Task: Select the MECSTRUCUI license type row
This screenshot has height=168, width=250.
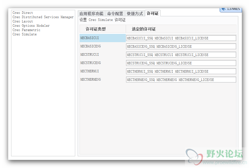Action: coord(103,54)
